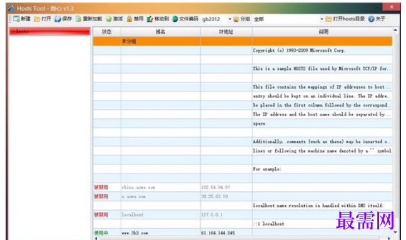Click the Hosts Tool title bar icon
Screen dimensions: 406x240
coord(11,8)
